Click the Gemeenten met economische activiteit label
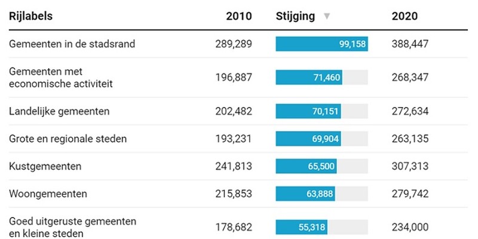This screenshot has width=478, height=239. point(61,77)
